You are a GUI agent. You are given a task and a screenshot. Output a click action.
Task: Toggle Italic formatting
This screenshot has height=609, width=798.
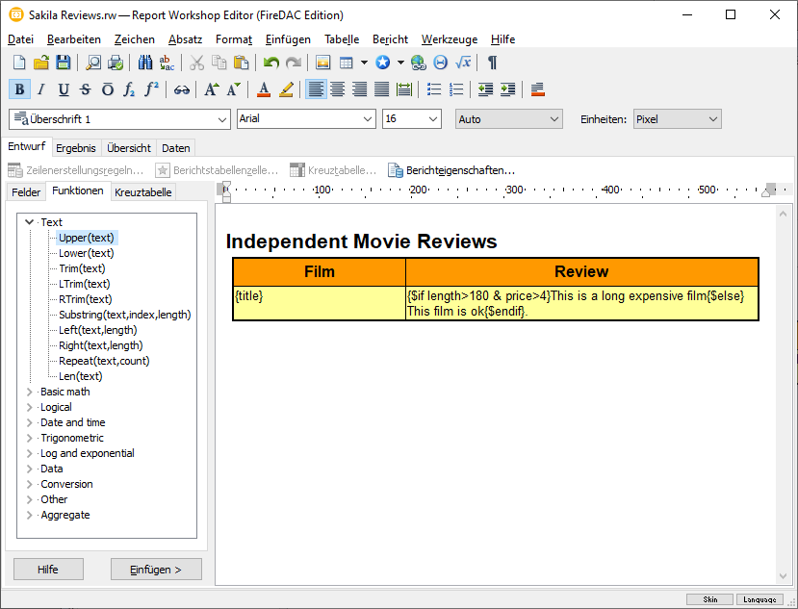point(40,89)
